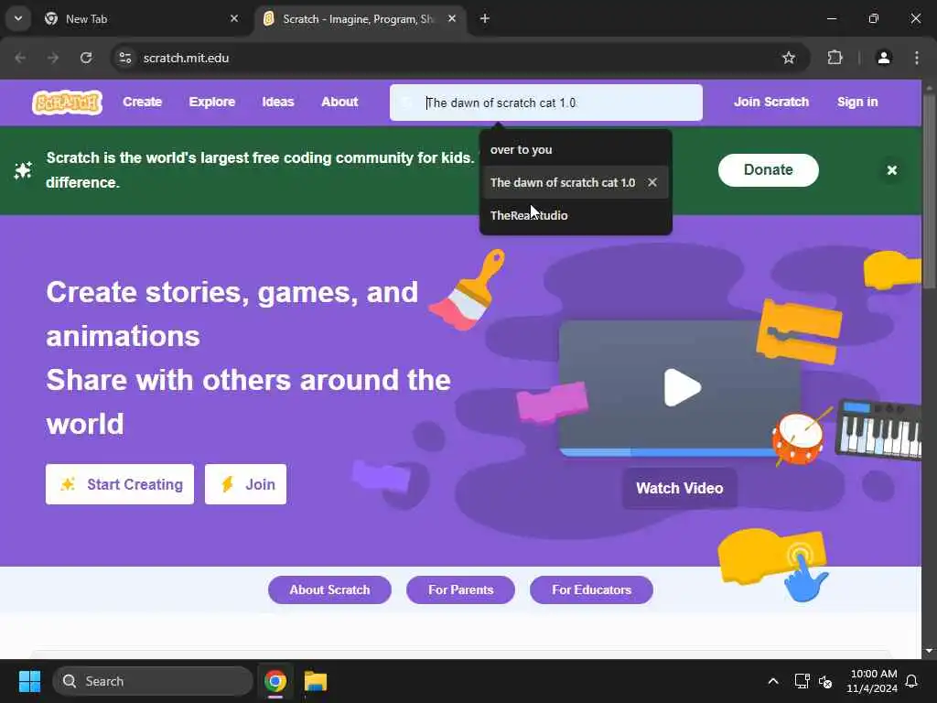The image size is (937, 703).
Task: Click the Donate button
Action: click(769, 169)
